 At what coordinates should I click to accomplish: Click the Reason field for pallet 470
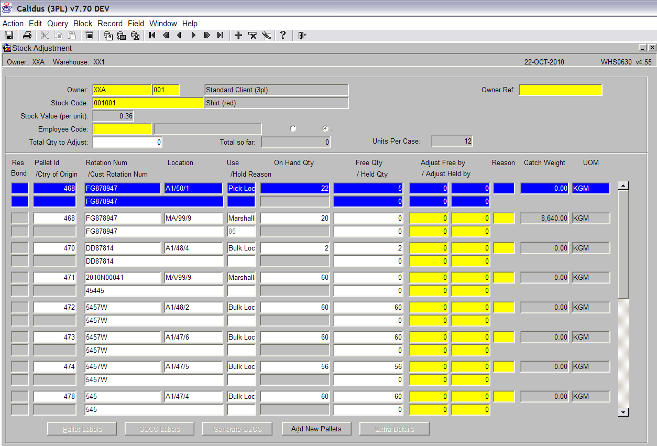click(x=504, y=248)
